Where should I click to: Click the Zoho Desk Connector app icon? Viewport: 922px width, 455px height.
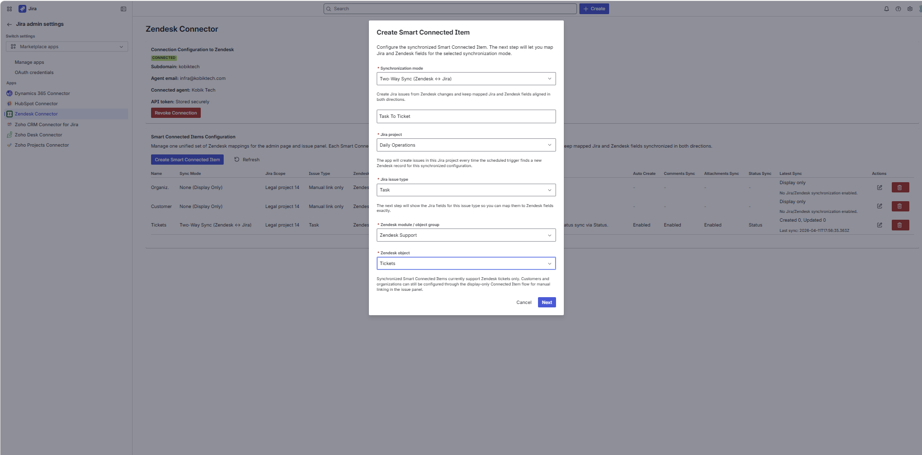(9, 134)
